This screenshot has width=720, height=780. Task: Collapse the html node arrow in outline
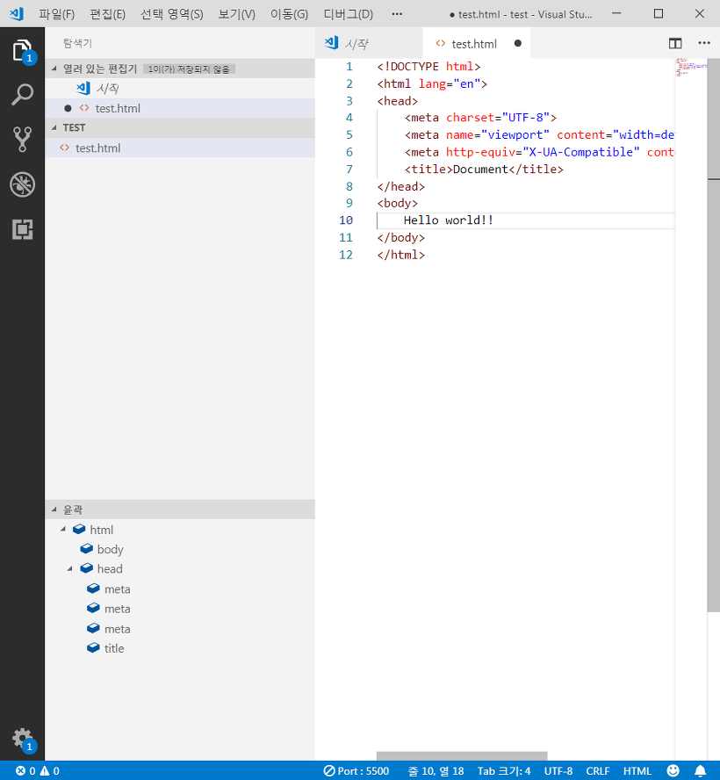coord(63,530)
